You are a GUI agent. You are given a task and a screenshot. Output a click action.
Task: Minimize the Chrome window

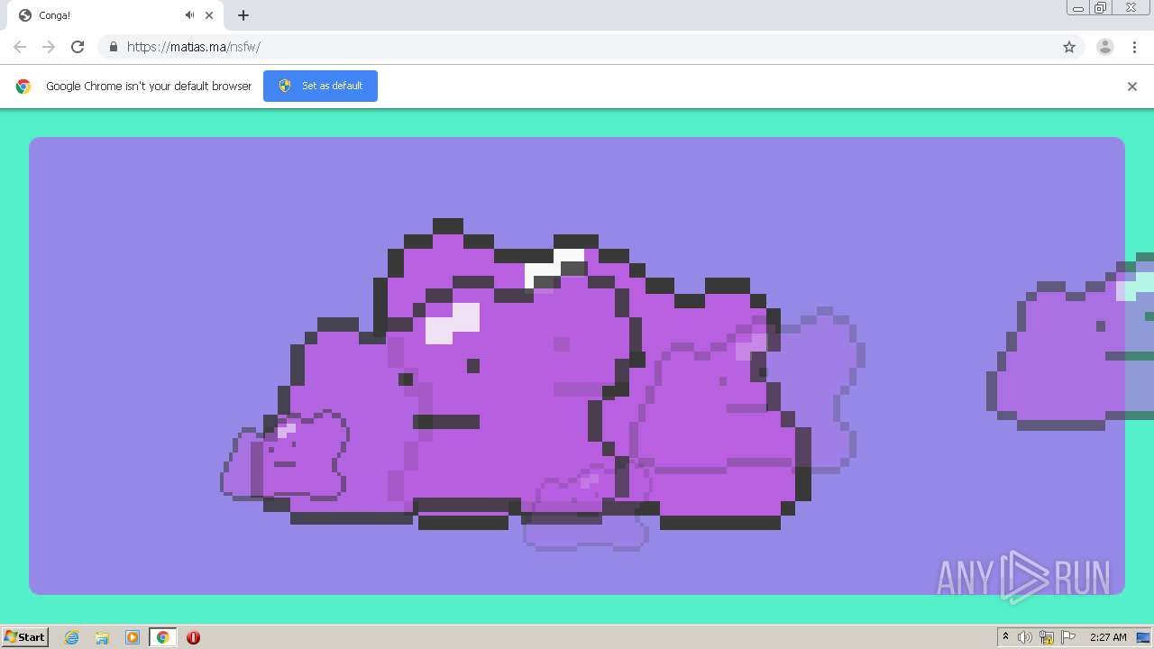[1078, 8]
